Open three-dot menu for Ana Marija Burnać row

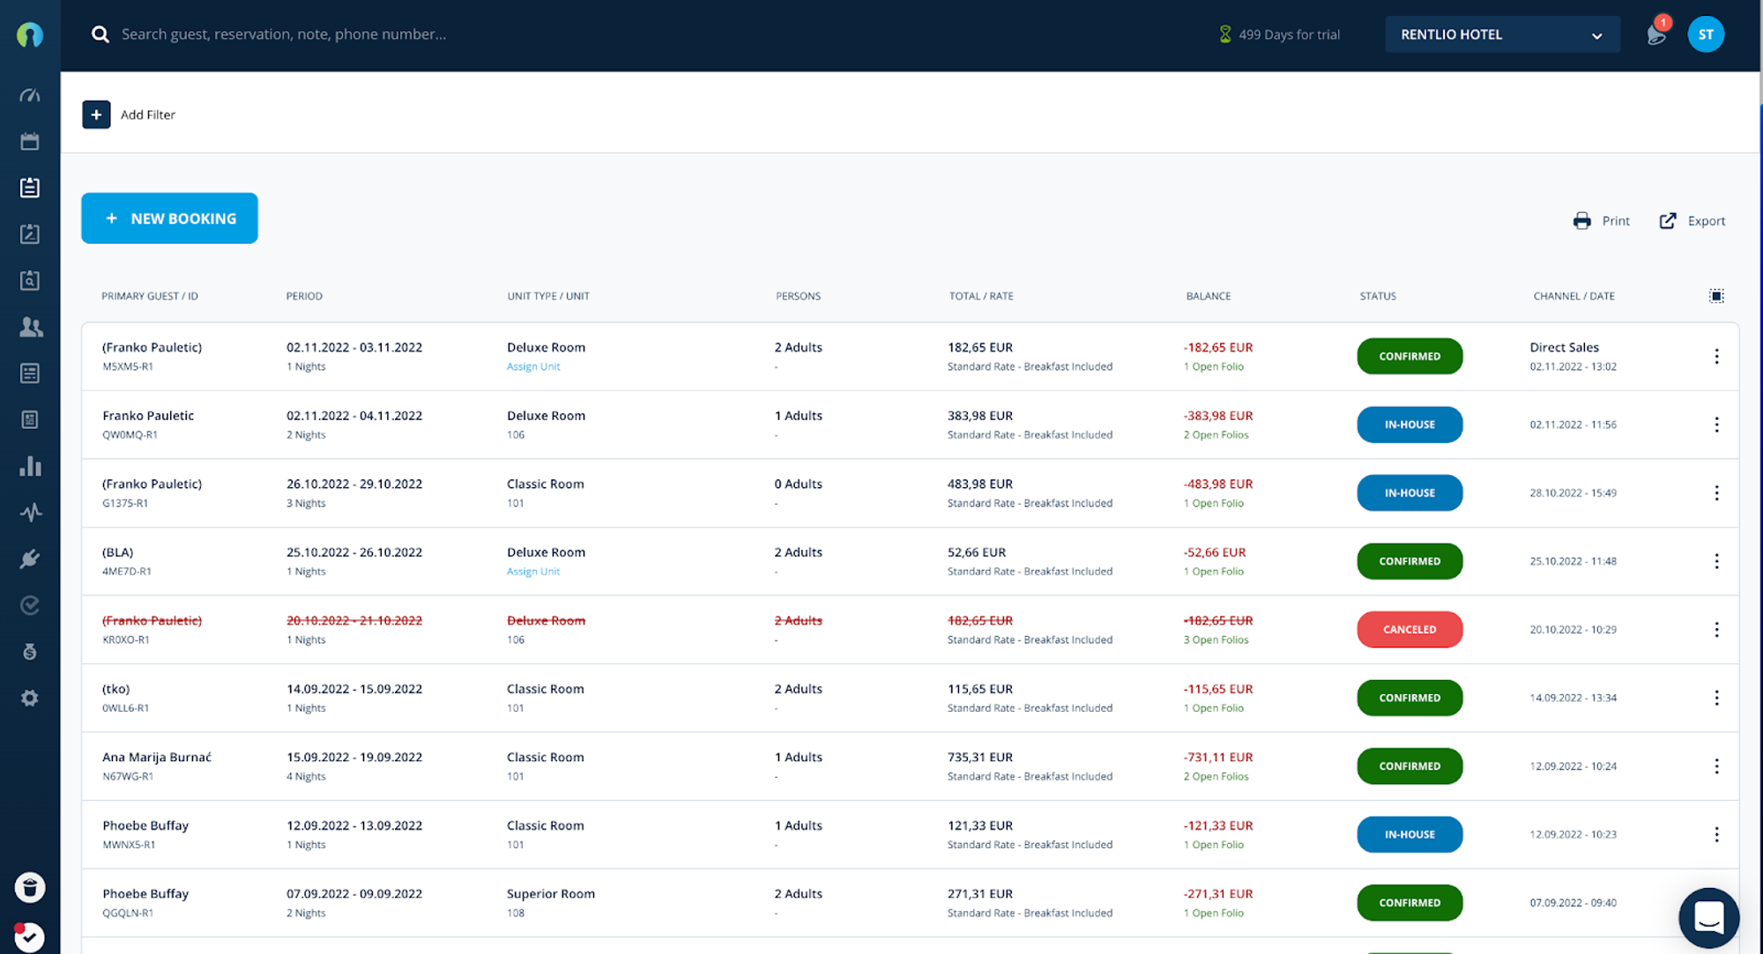click(1716, 766)
